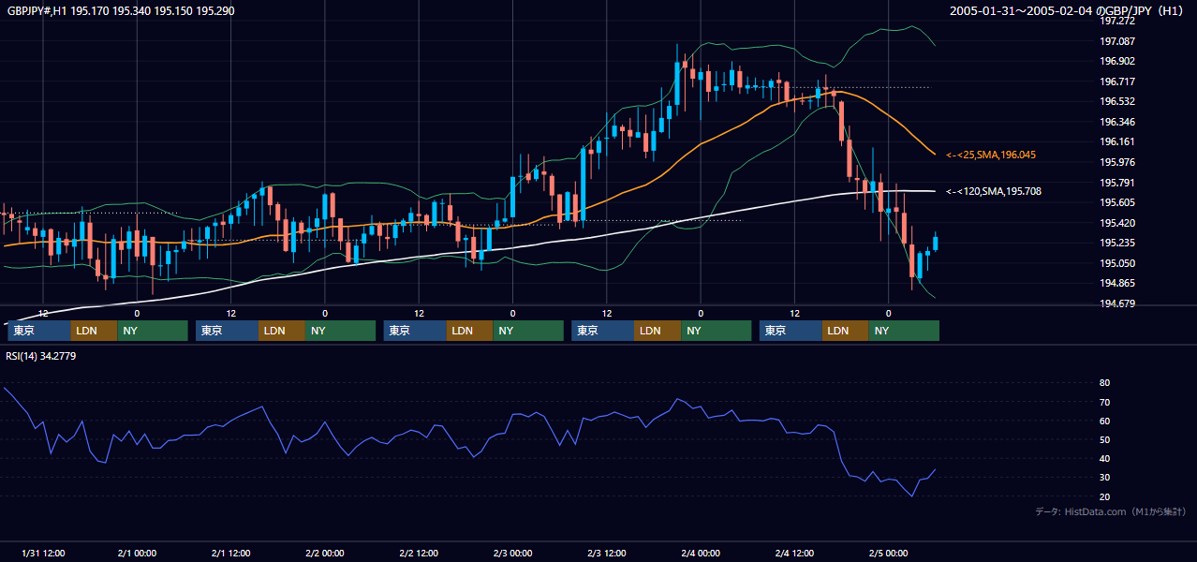The image size is (1197, 562).
Task: Click the first NY session block
Action: [153, 331]
